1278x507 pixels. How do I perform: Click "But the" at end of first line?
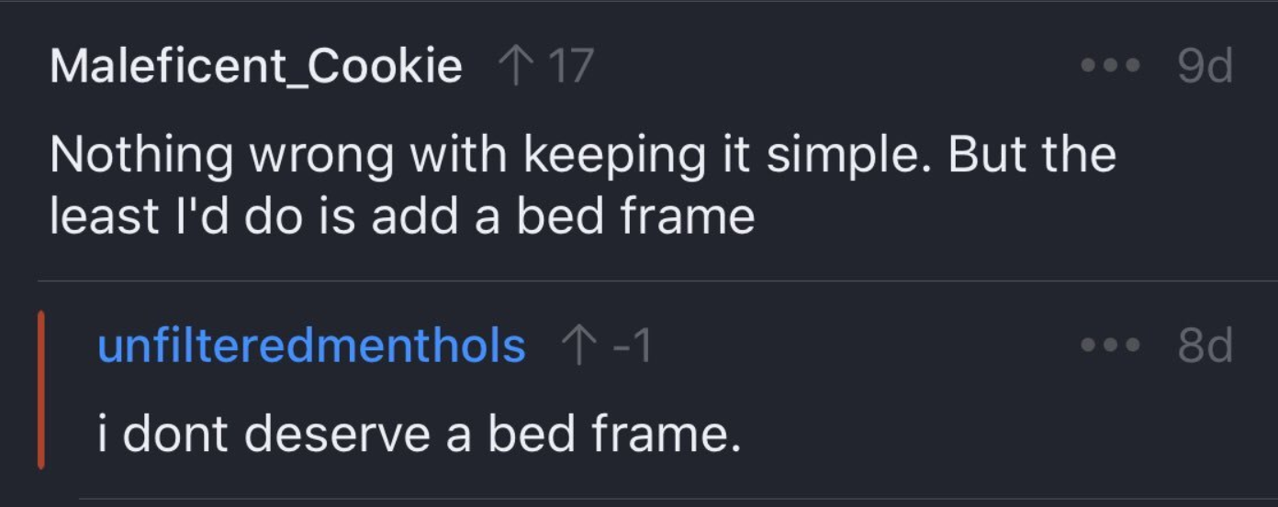click(1031, 155)
